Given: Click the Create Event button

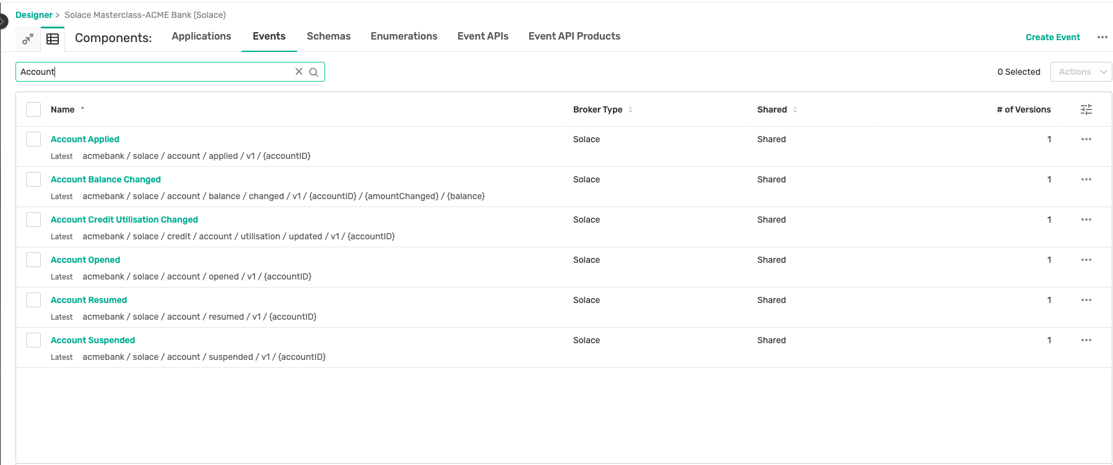Looking at the screenshot, I should tap(1052, 37).
